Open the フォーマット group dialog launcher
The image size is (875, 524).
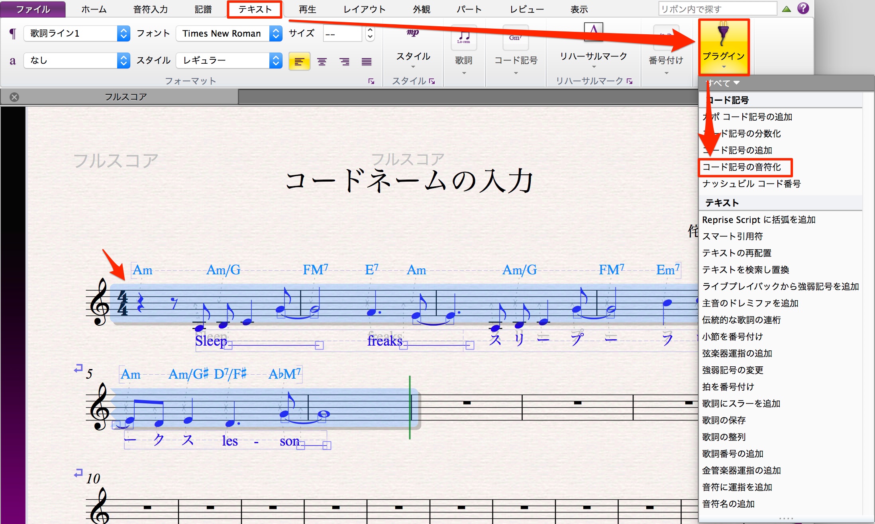pyautogui.click(x=371, y=81)
